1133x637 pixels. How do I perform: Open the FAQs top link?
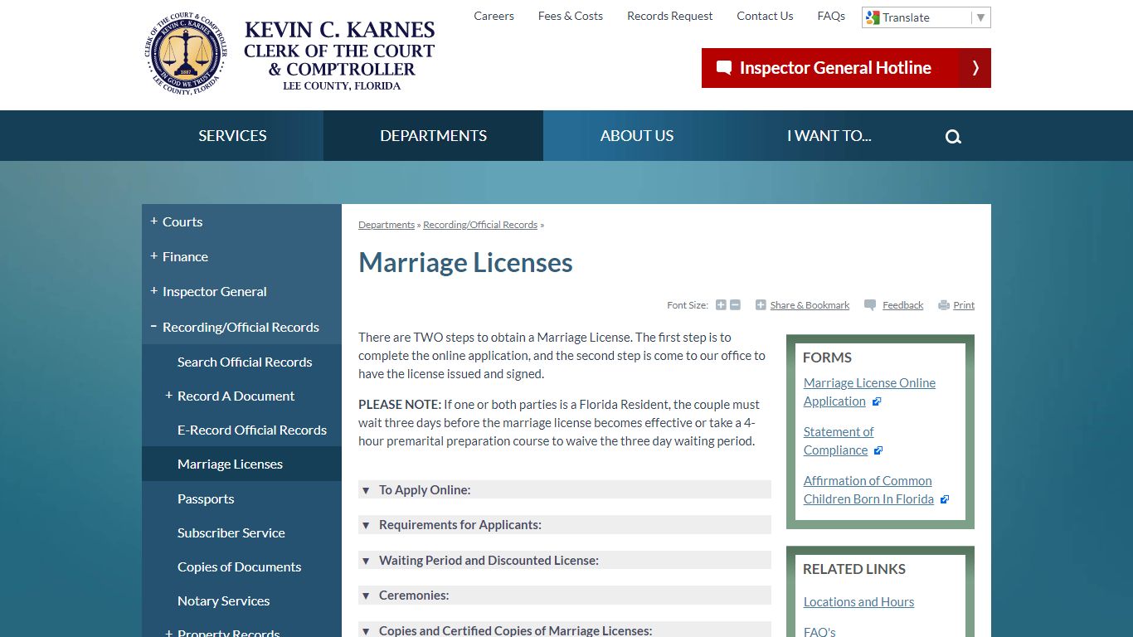click(831, 16)
